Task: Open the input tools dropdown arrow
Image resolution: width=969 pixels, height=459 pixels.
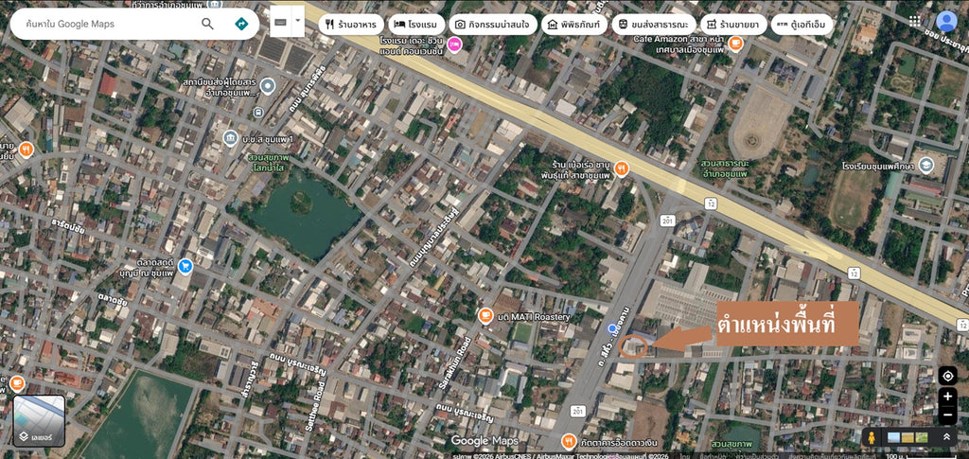Action: [298, 22]
